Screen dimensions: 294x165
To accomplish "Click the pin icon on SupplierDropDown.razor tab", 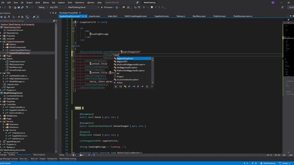I will [x=83, y=16].
